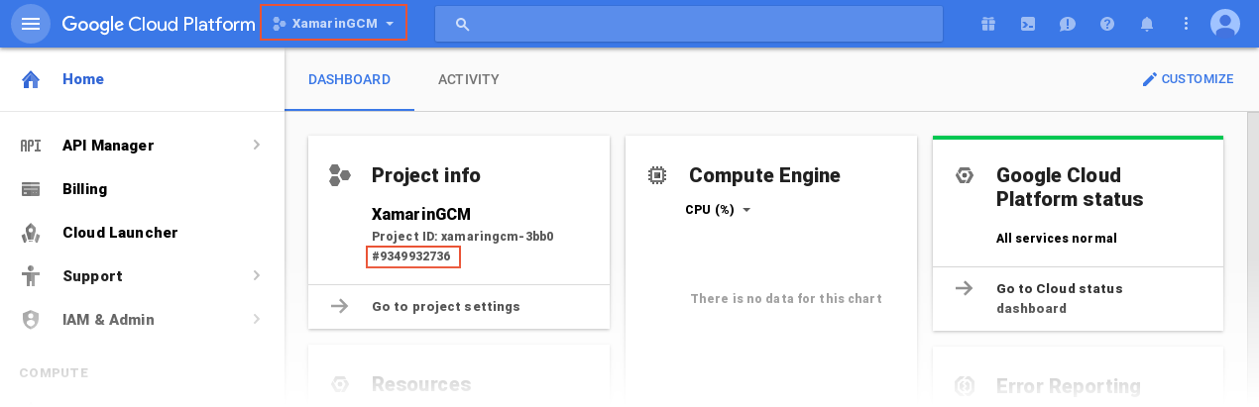Click the user account avatar

pyautogui.click(x=1225, y=24)
